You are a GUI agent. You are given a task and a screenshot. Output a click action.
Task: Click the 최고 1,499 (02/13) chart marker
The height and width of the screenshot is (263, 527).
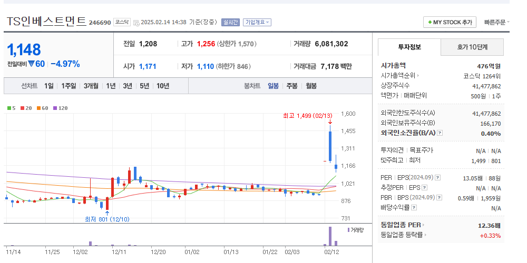point(308,116)
